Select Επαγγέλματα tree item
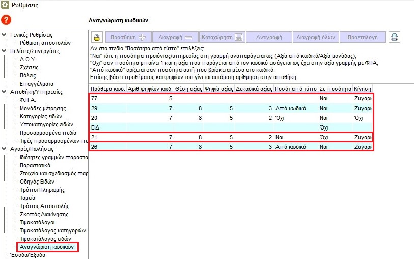The image size is (414, 259). click(37, 84)
